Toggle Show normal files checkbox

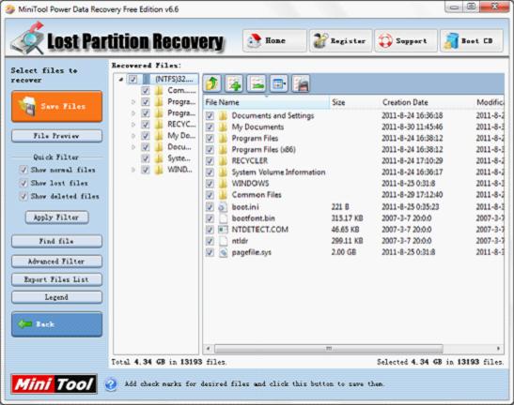tap(23, 170)
